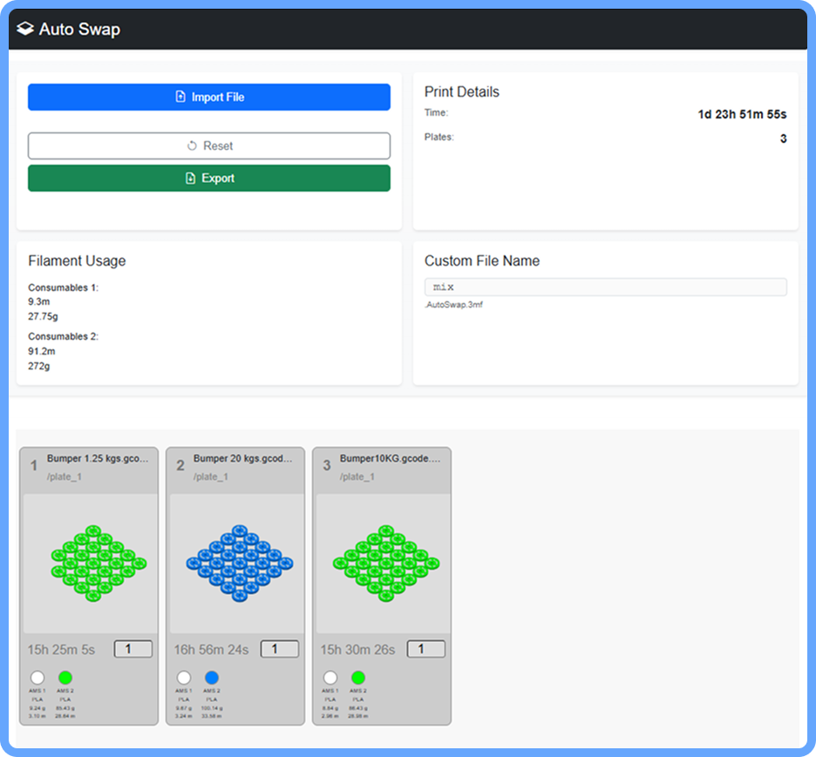Select the white AMS 1 swatch on plate 3

click(x=330, y=678)
